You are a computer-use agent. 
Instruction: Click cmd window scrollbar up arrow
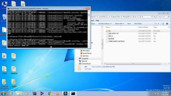pyautogui.click(x=89, y=11)
